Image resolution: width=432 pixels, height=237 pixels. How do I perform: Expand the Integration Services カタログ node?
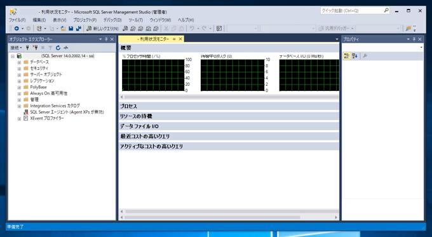pos(19,106)
